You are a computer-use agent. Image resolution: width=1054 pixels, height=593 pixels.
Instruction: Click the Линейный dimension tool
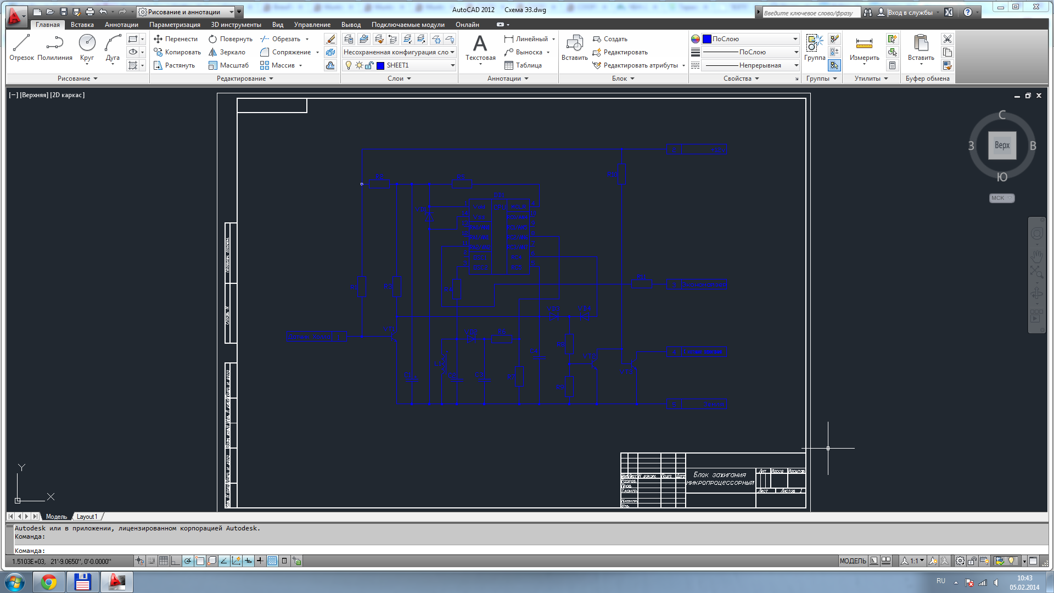click(x=526, y=39)
